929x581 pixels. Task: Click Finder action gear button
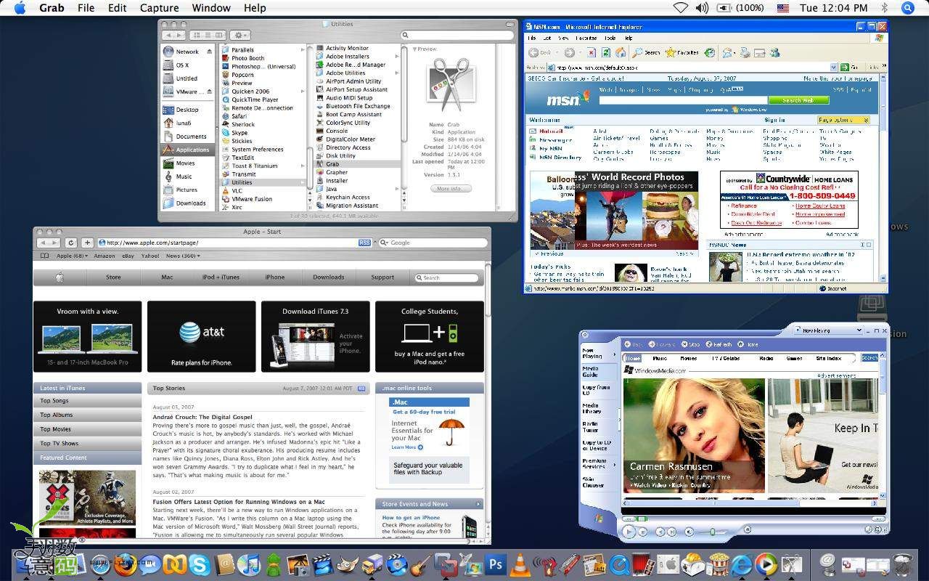[x=240, y=35]
